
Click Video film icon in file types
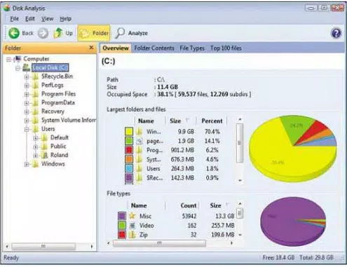pyautogui.click(x=132, y=225)
